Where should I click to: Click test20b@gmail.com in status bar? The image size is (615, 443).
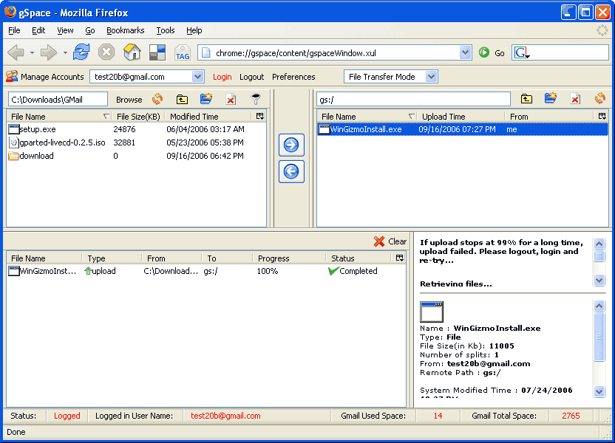click(x=225, y=416)
